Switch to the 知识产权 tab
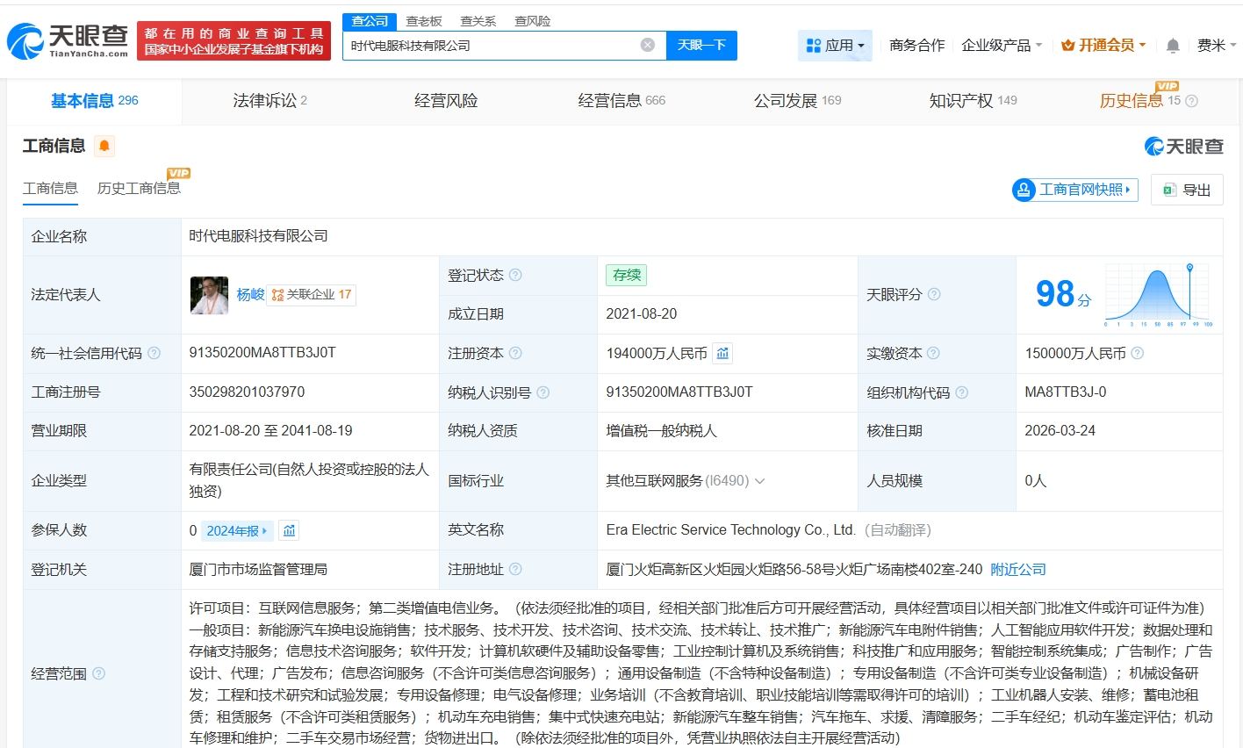Screen dimensions: 1243x748 pyautogui.click(x=973, y=101)
